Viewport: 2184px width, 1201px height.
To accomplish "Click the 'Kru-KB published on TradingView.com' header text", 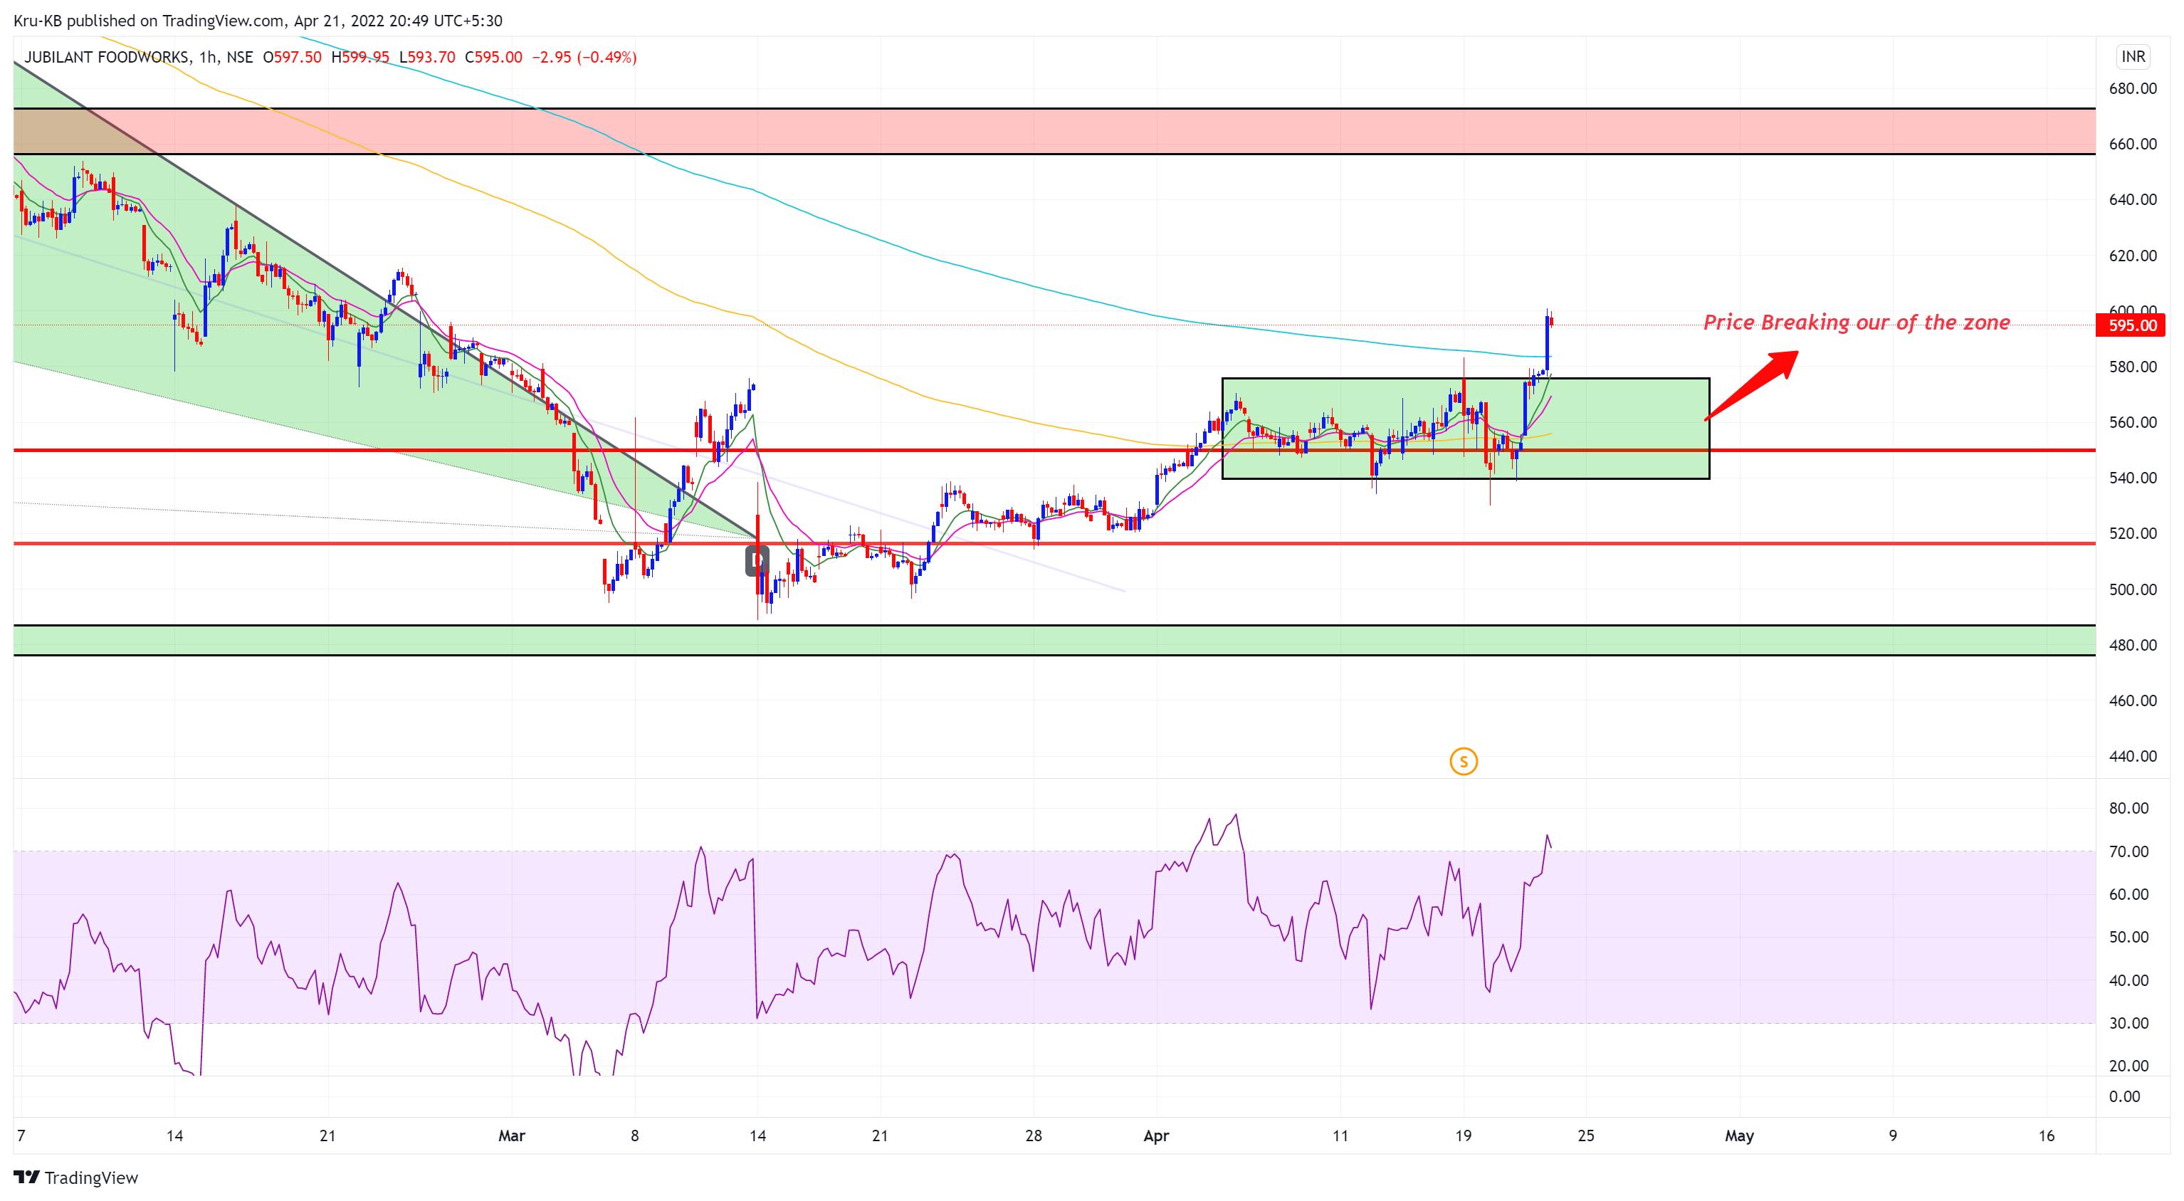I will pos(149,21).
